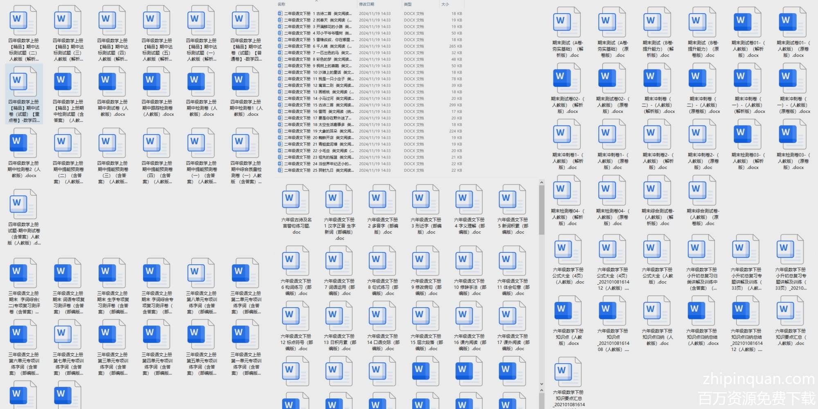
Task: Click the file name '六年级语文下册 7 词语运用'
Action: [x=339, y=287]
